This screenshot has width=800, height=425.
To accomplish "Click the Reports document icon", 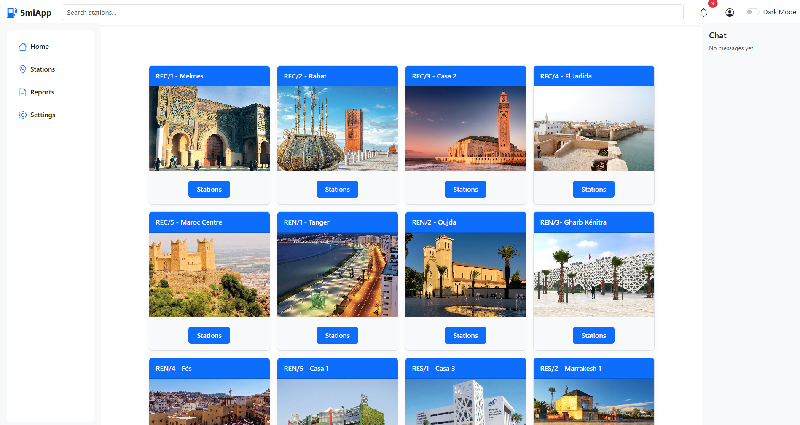I will [23, 92].
